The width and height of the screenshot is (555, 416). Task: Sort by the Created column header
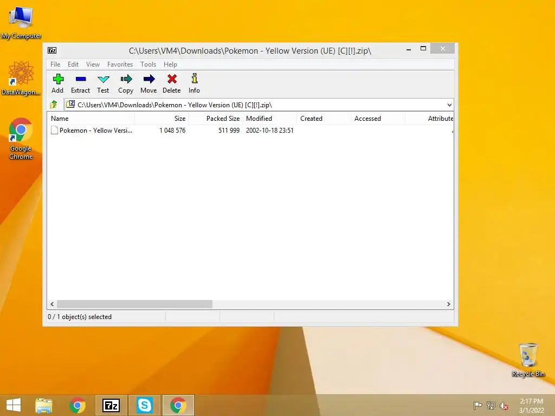click(x=324, y=119)
